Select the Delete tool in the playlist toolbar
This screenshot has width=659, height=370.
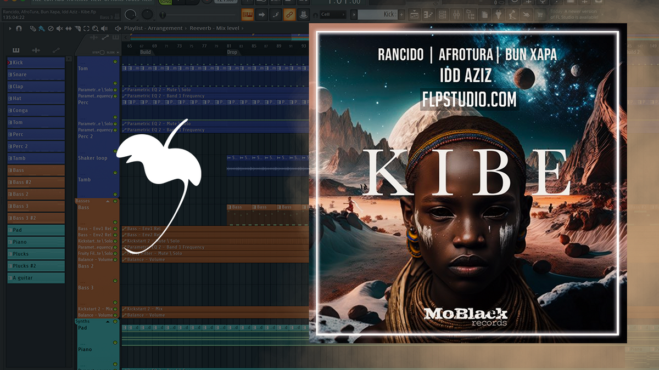(51, 28)
